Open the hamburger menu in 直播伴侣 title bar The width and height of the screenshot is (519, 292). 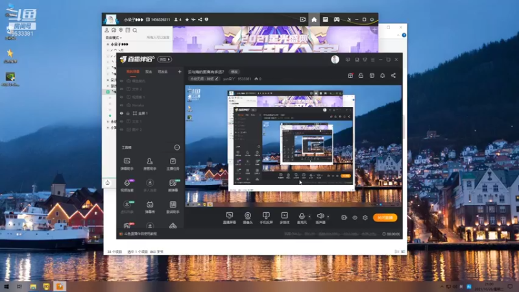[x=372, y=60]
